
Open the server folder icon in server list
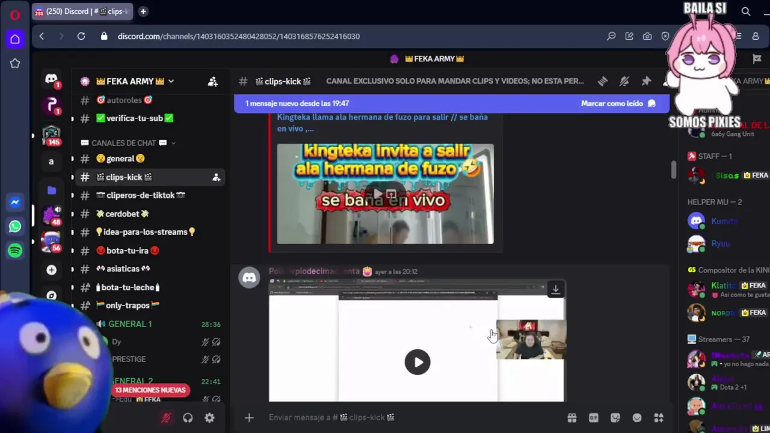(x=51, y=191)
